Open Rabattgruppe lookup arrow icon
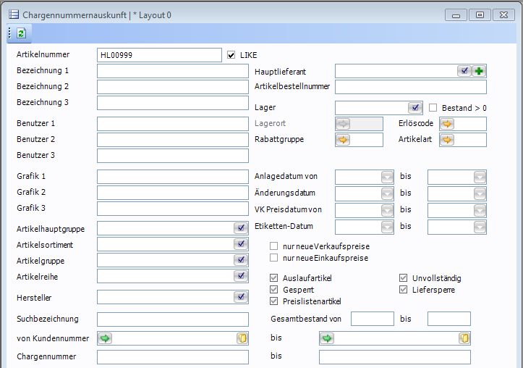Screen dimensions: 523x368 pyautogui.click(x=343, y=140)
